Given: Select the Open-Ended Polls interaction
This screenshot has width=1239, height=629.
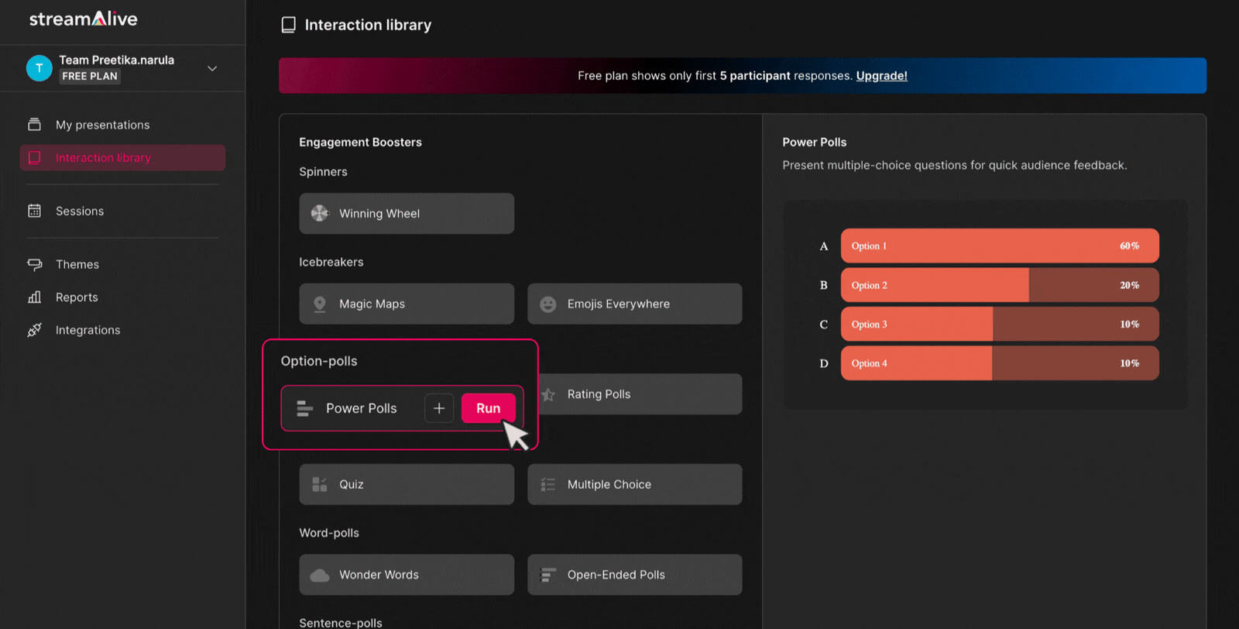Looking at the screenshot, I should pyautogui.click(x=635, y=575).
